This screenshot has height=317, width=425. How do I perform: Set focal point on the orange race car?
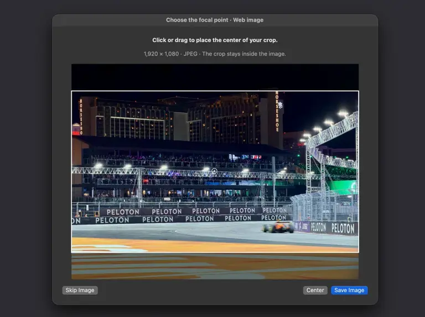pyautogui.click(x=278, y=227)
